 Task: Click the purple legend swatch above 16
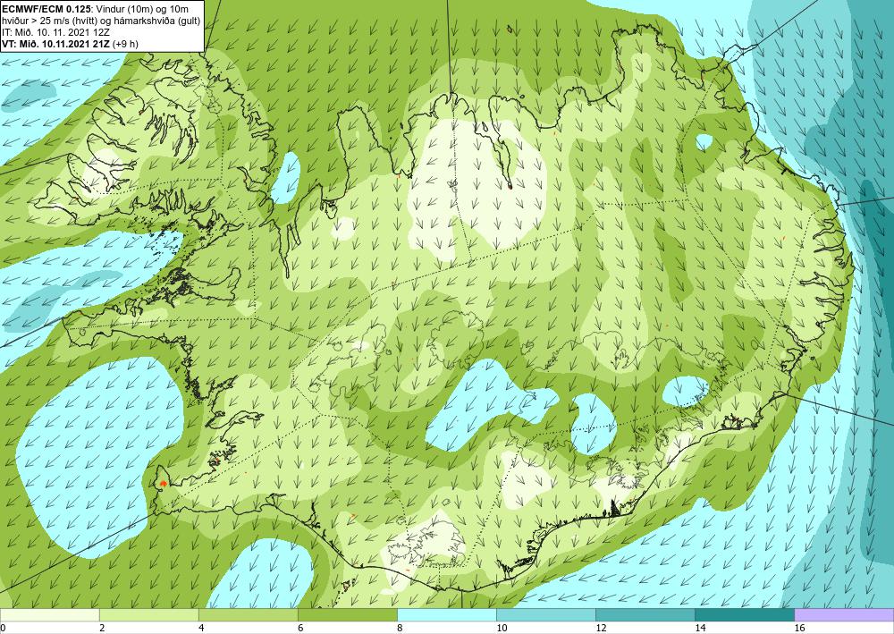[844, 614]
